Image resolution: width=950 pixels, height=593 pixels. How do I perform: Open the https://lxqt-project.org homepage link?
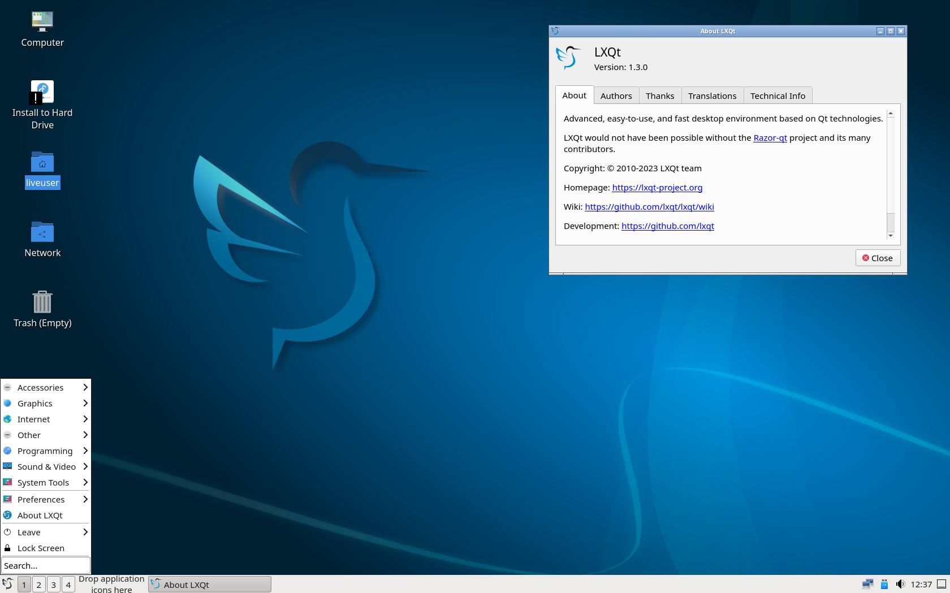(657, 188)
